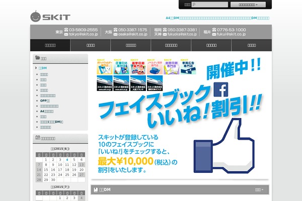
Task: Open the sidebar item starting with OPP
Action: click(x=45, y=101)
